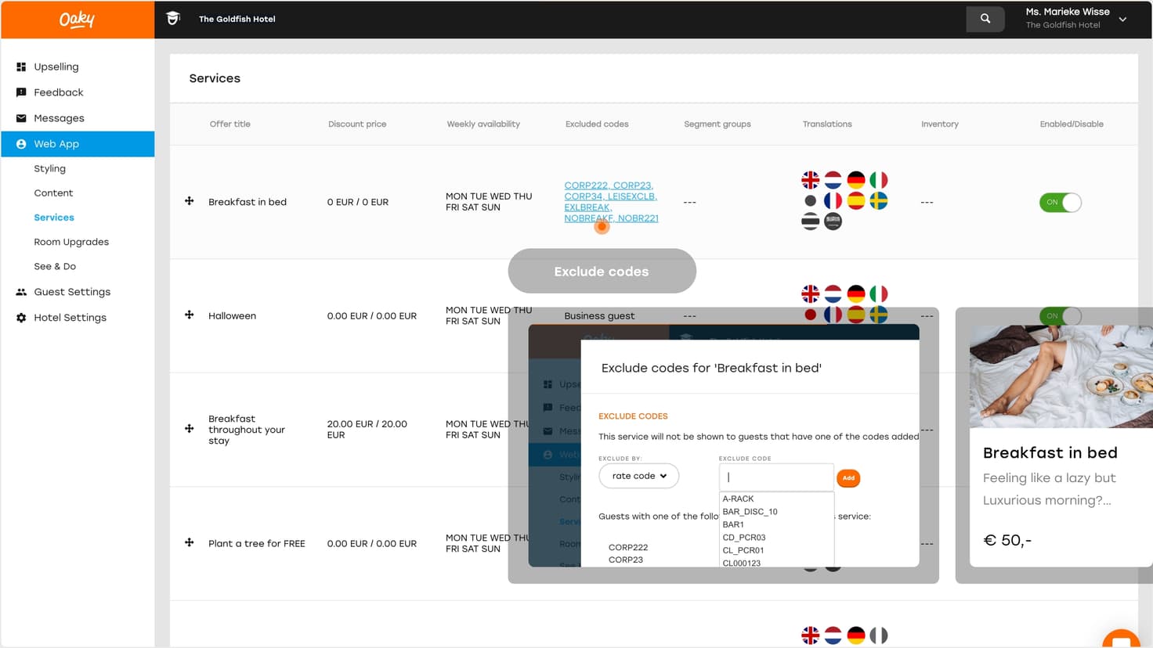Click the Italian flag for Breakfast in bed
1153x648 pixels.
(879, 180)
